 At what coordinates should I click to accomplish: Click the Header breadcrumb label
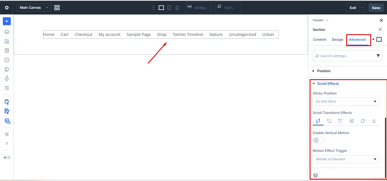pyautogui.click(x=318, y=20)
